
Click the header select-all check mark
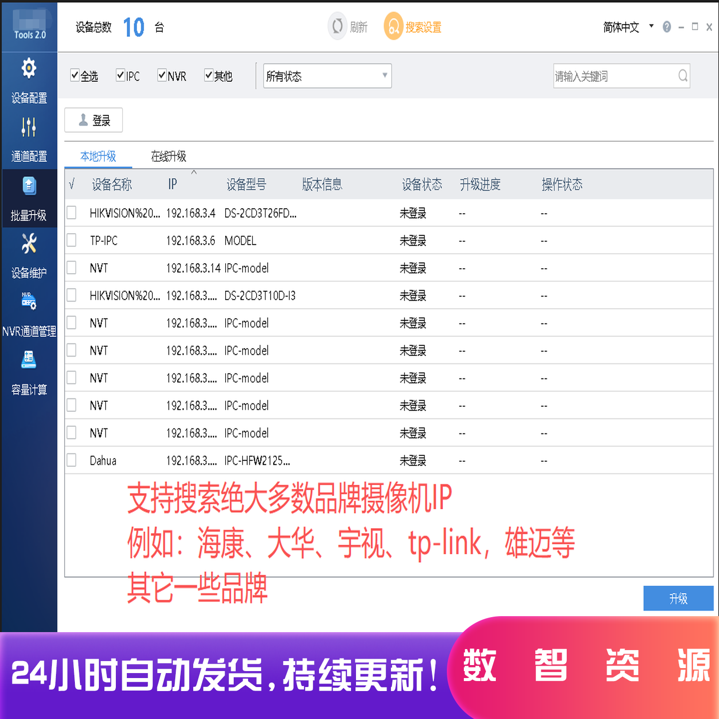click(72, 185)
